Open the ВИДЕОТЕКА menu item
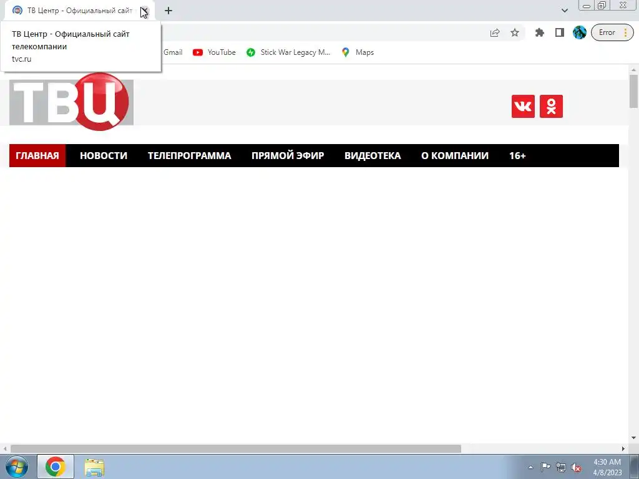Image resolution: width=639 pixels, height=479 pixels. tap(373, 155)
